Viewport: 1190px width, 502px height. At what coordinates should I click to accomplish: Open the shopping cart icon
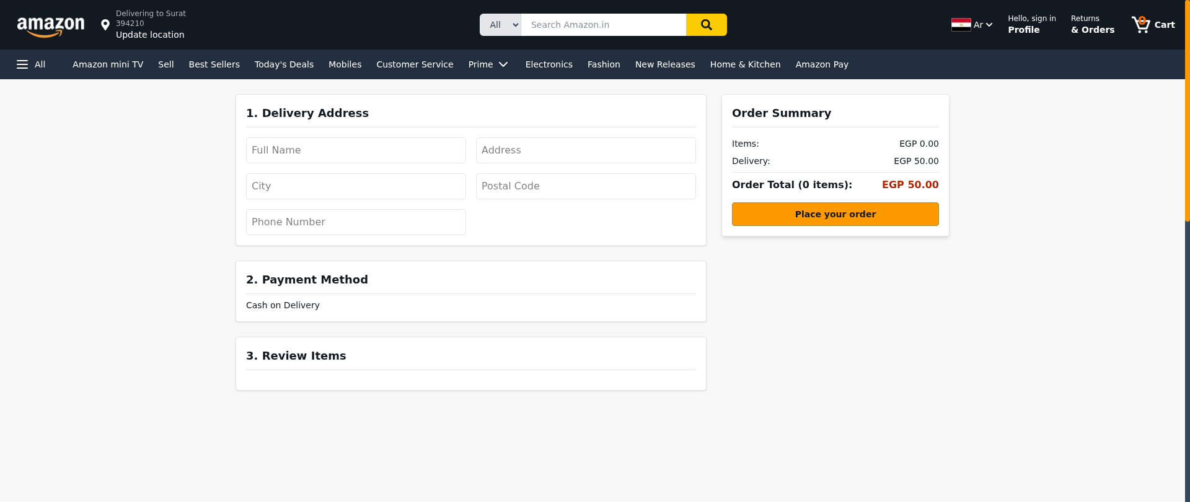click(1140, 25)
